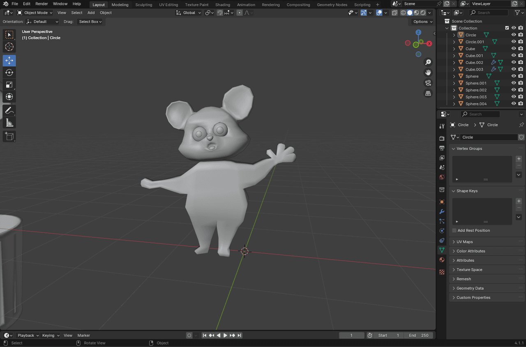The width and height of the screenshot is (526, 347).
Task: Switch to the Sculpting workspace tab
Action: click(143, 5)
